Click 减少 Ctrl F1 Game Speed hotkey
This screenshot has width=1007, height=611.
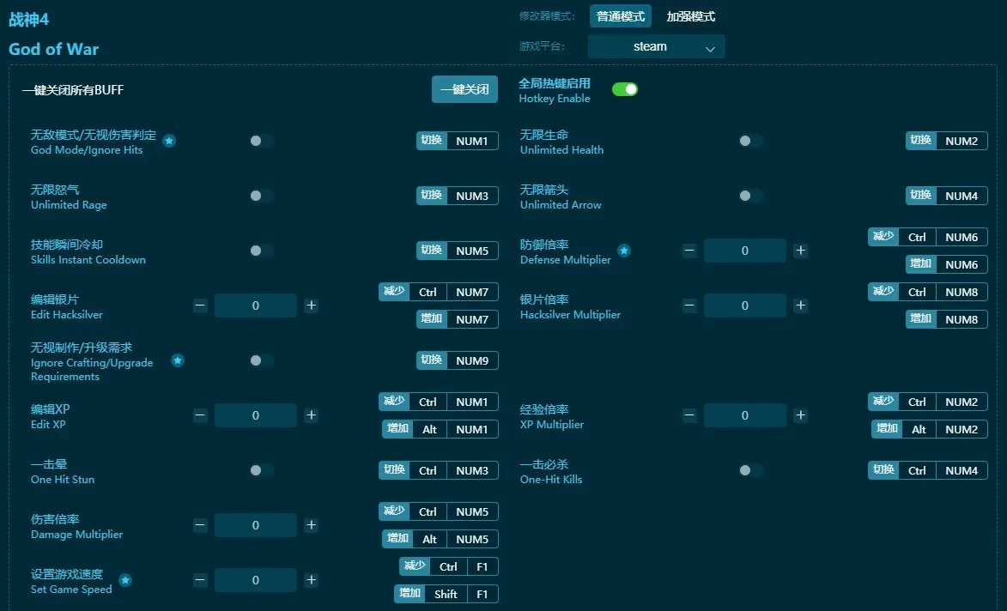(449, 566)
